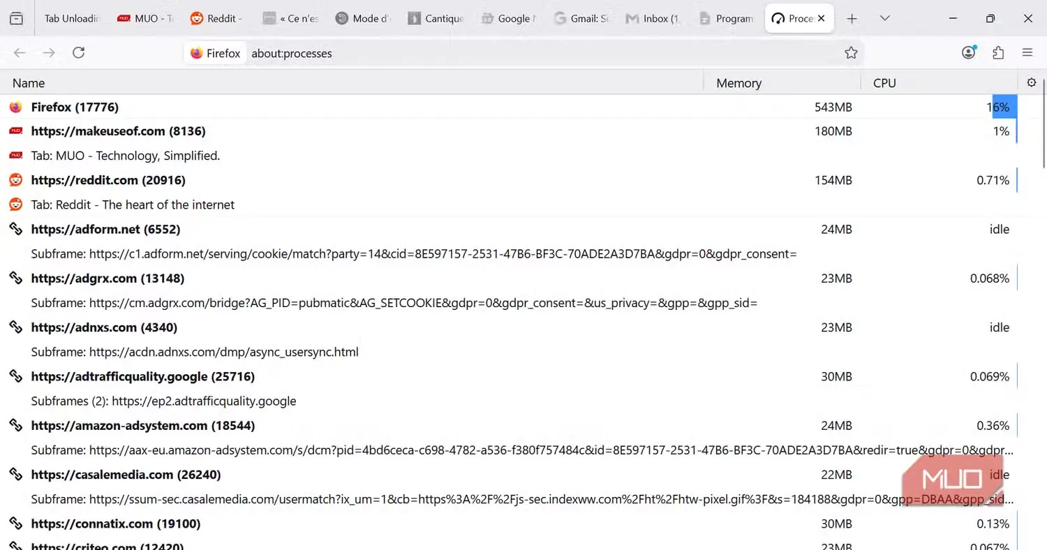Select the https://amazon-adsystem.com (18544) row

(x=509, y=426)
